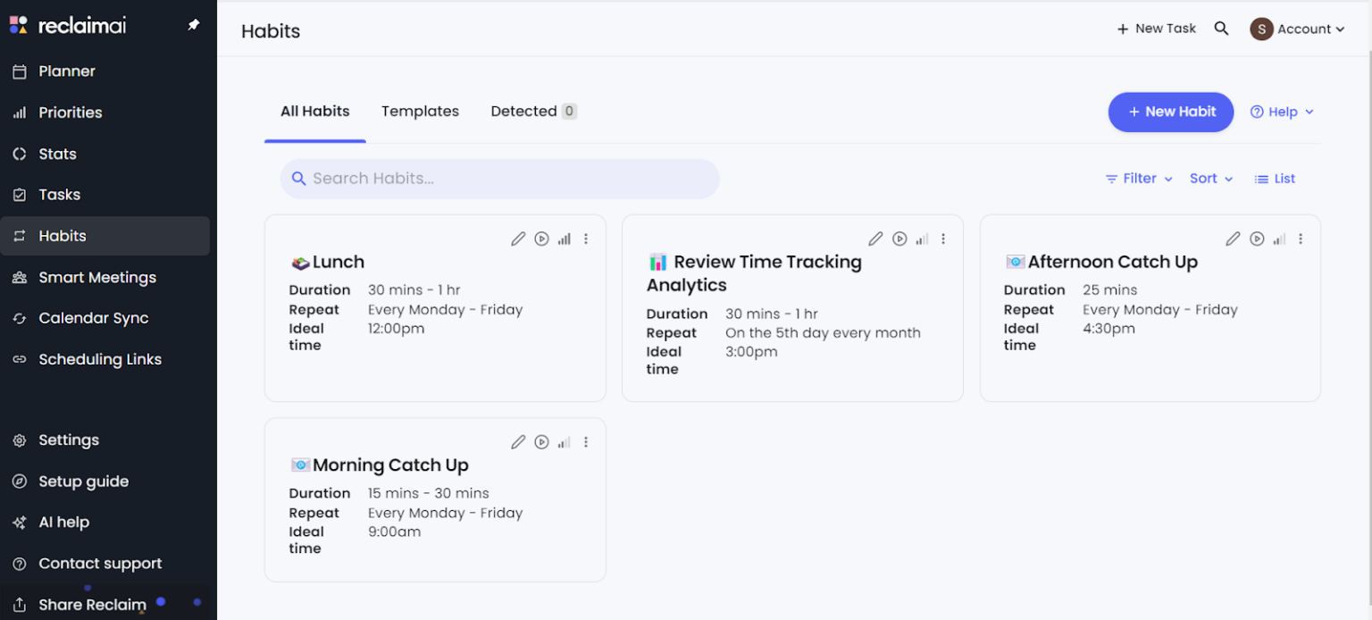
Task: Add a task using New Task
Action: [x=1156, y=28]
